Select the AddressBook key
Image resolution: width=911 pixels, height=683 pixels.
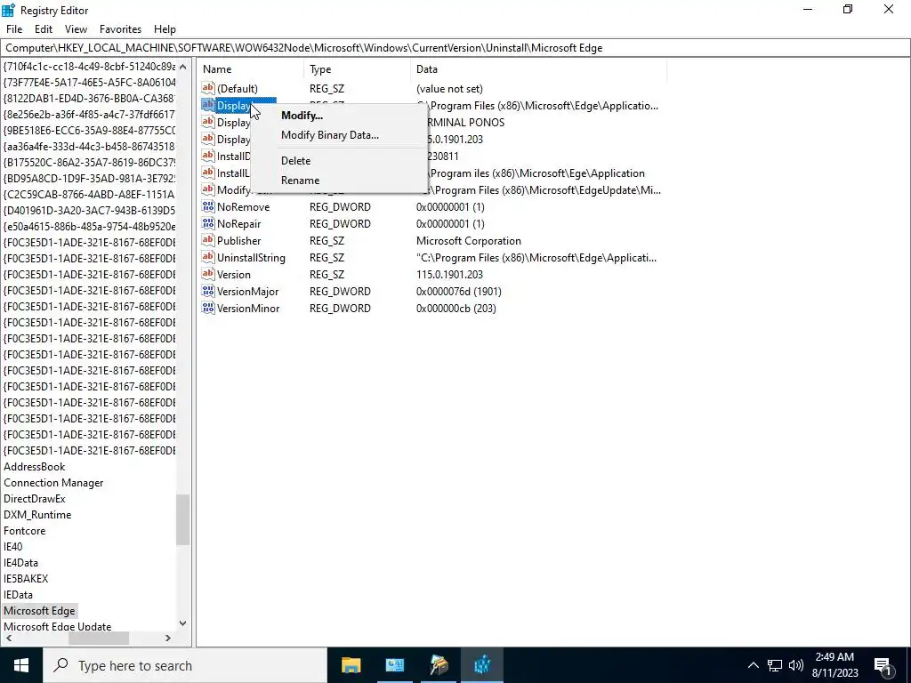(35, 466)
